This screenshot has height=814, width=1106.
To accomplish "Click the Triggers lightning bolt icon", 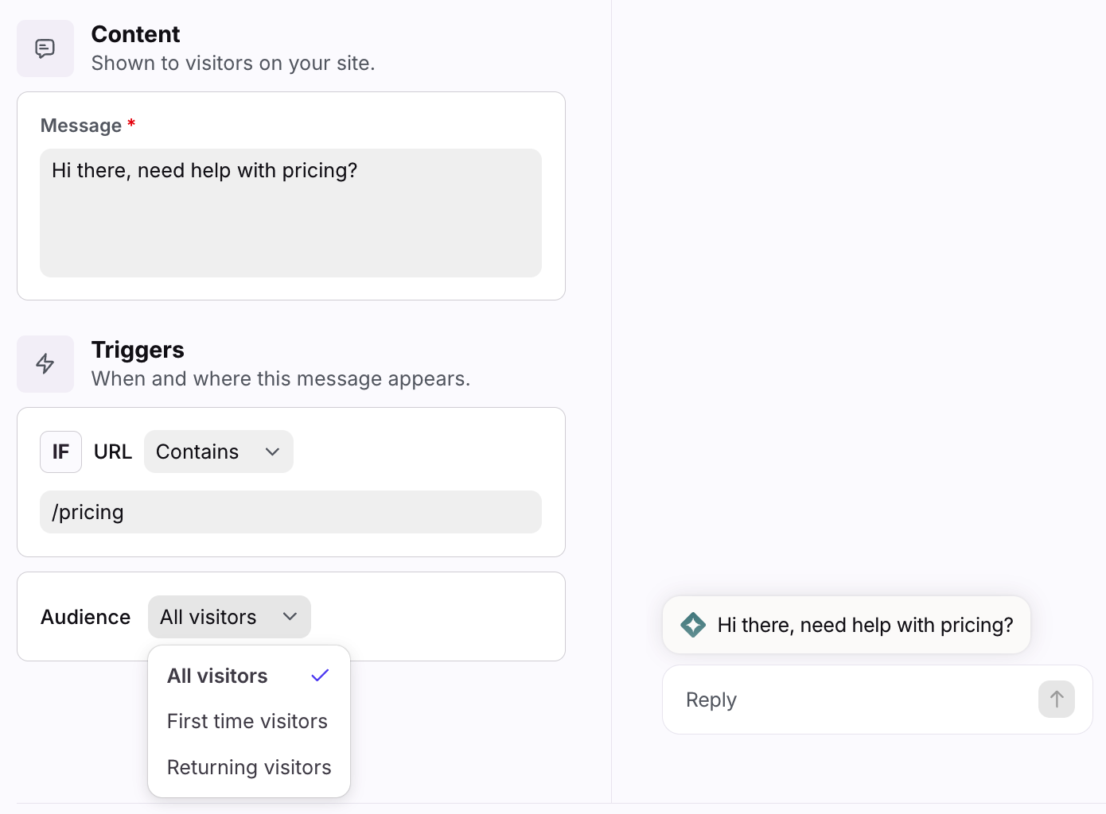I will coord(45,364).
